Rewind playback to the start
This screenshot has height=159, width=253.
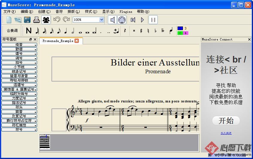point(133,20)
